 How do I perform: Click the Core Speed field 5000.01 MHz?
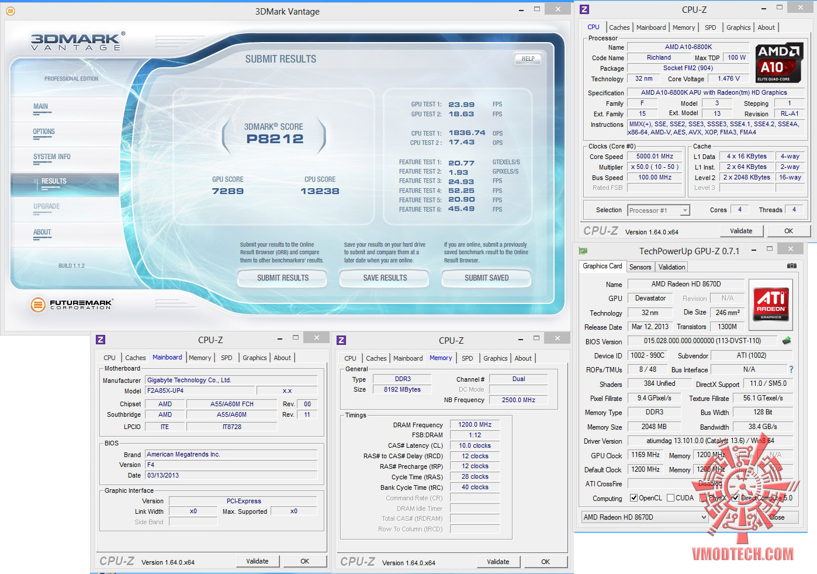point(655,157)
